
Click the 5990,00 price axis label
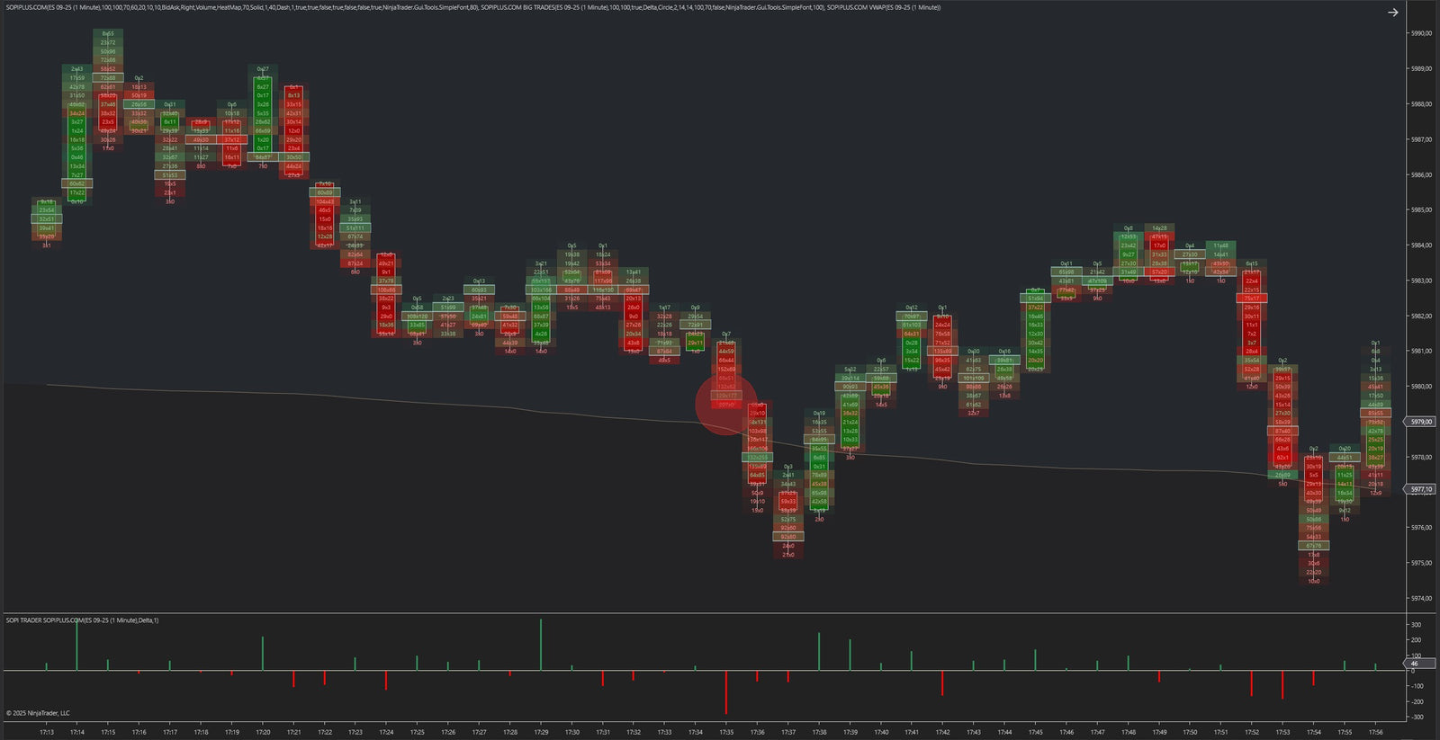tap(1422, 33)
